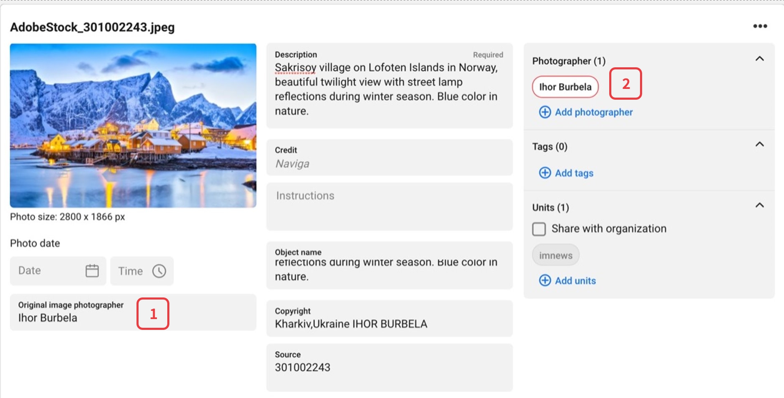Click the Add photographer link
Screen dimensions: 784x398
[593, 112]
